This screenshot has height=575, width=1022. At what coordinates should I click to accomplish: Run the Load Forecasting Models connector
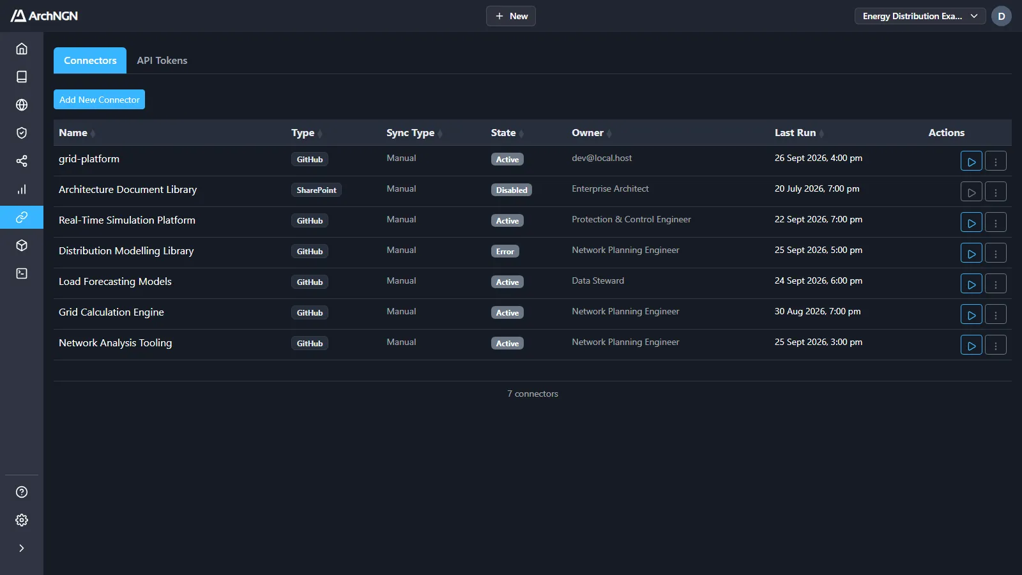tap(972, 284)
